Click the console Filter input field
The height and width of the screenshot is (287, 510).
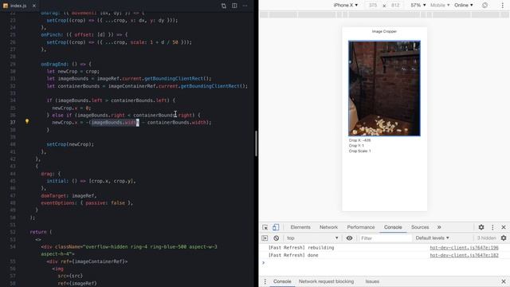click(x=385, y=238)
